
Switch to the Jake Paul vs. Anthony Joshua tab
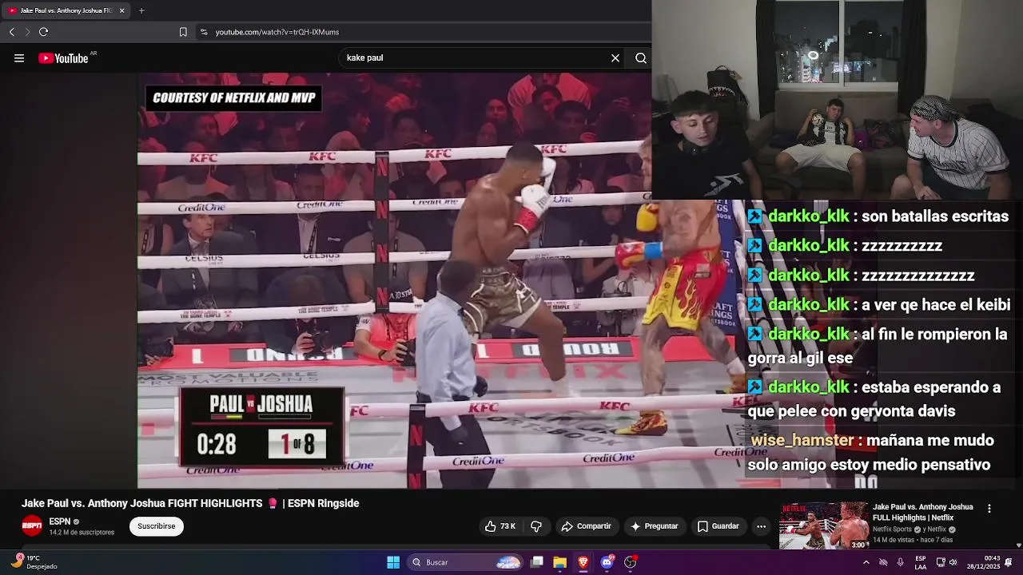(x=66, y=10)
